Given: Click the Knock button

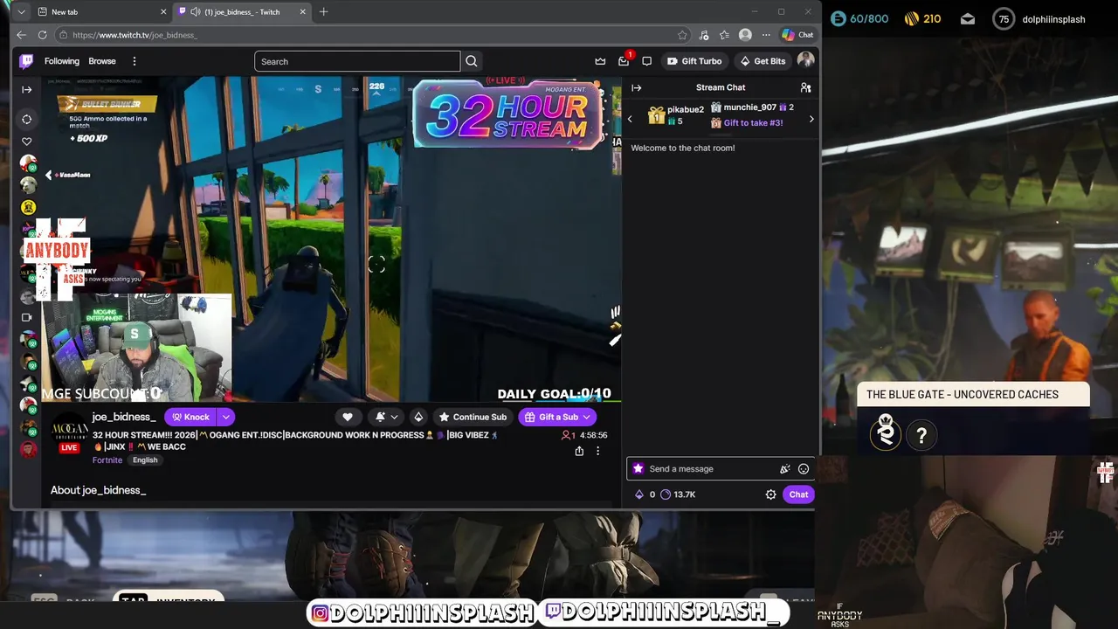Looking at the screenshot, I should [190, 417].
